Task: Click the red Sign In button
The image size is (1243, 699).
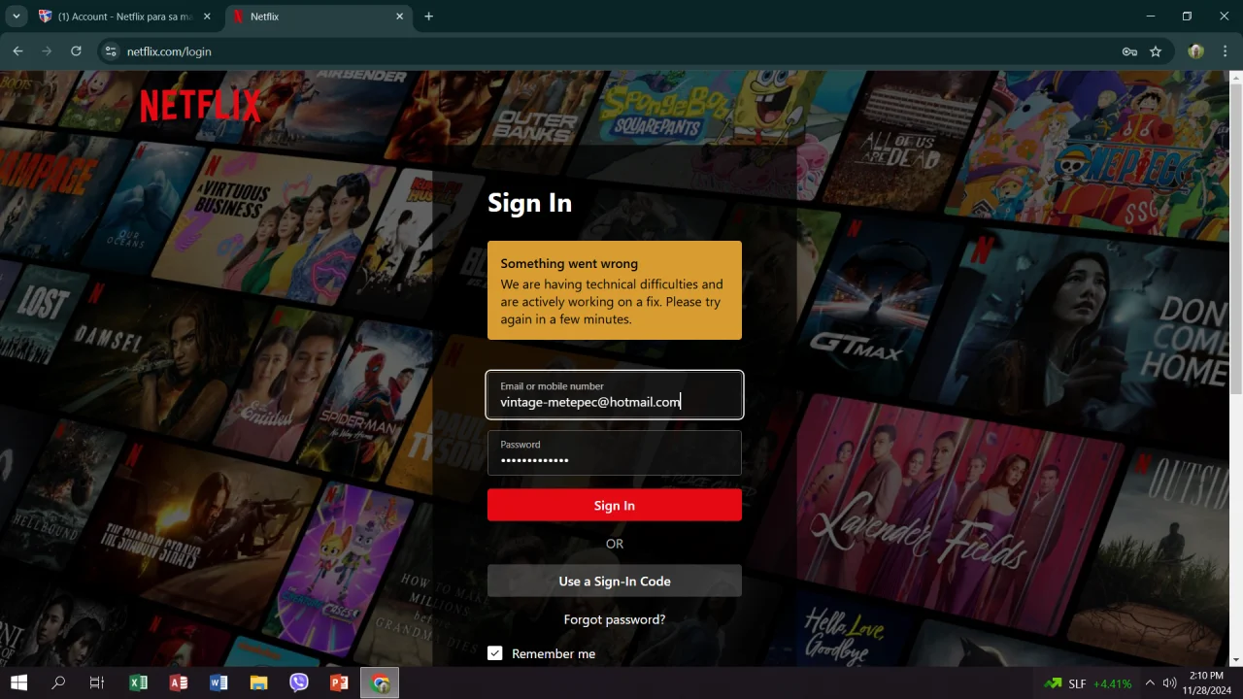Action: point(615,505)
